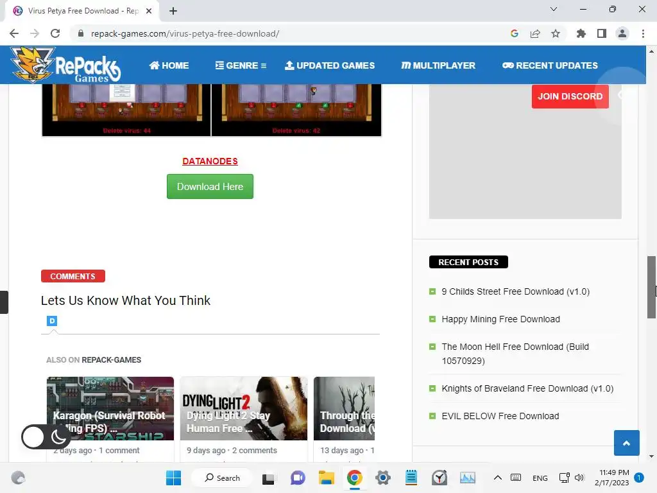
Task: Open Knights of Braveland Free Download post
Action: coord(527,388)
